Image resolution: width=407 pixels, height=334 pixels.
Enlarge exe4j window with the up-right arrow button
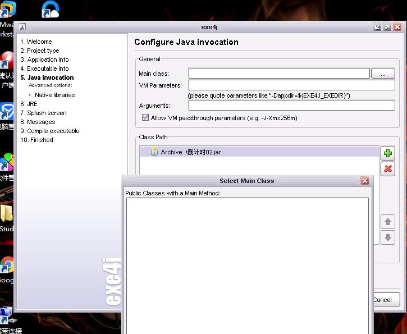tap(387, 27)
